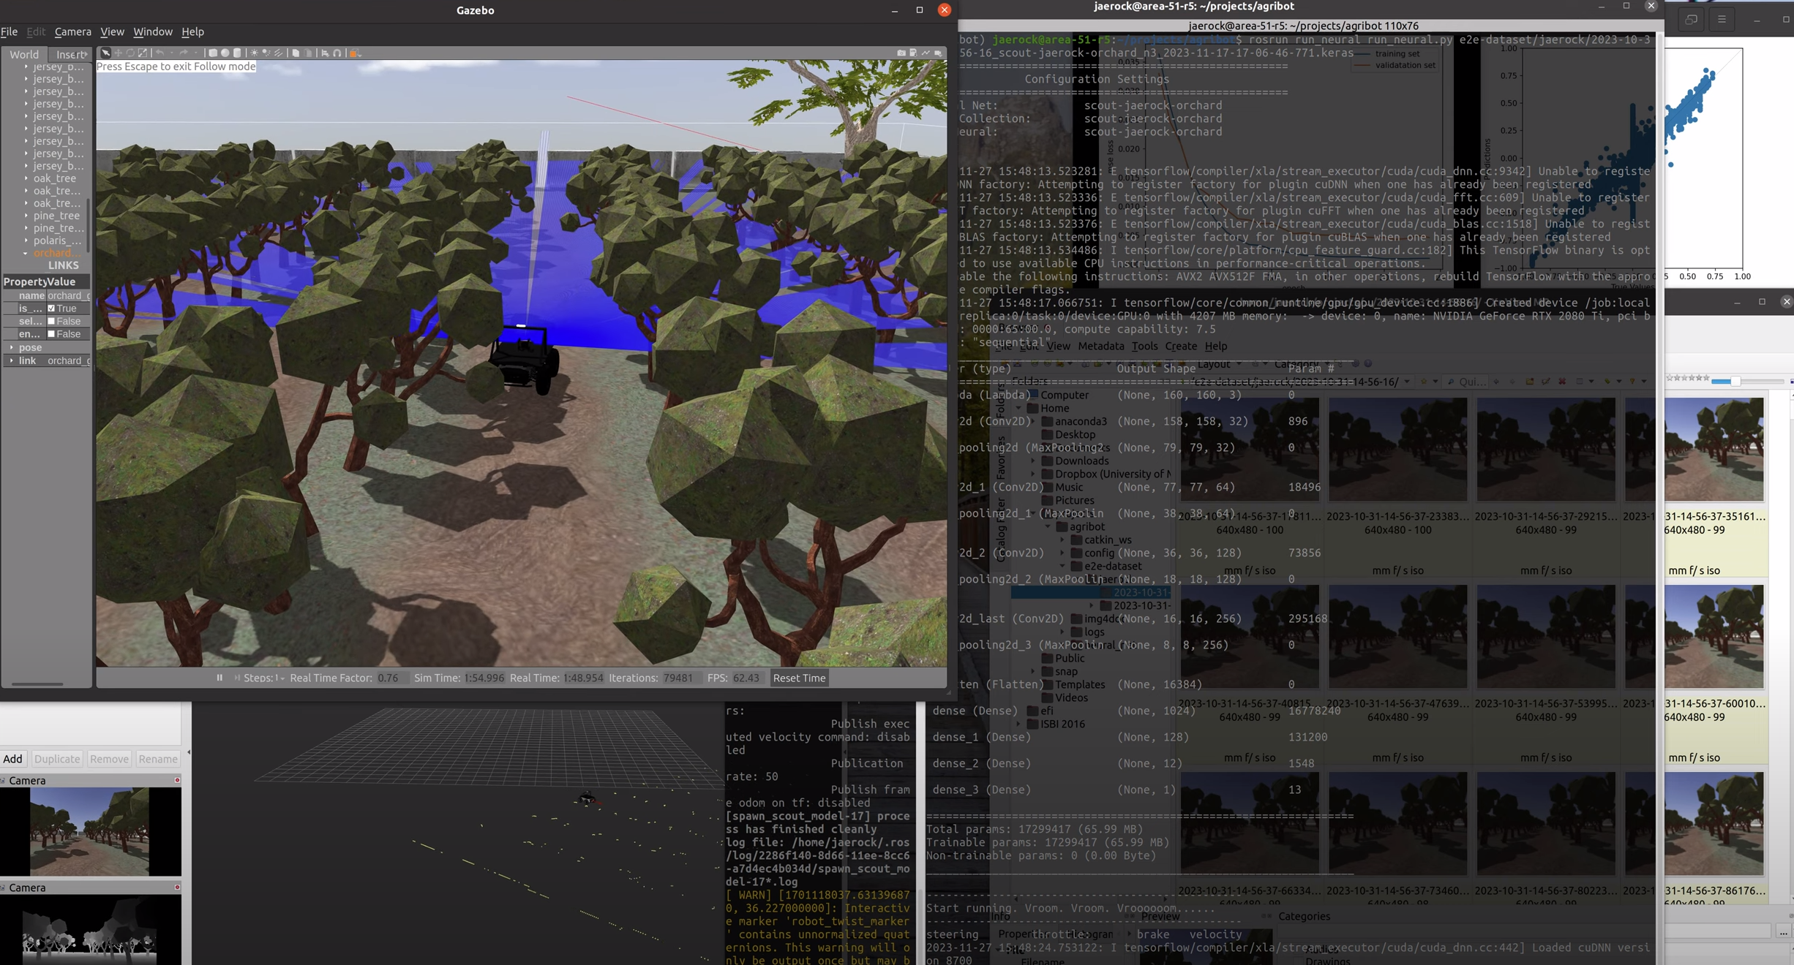Expand the pose property row
This screenshot has width=1794, height=965.
11,347
